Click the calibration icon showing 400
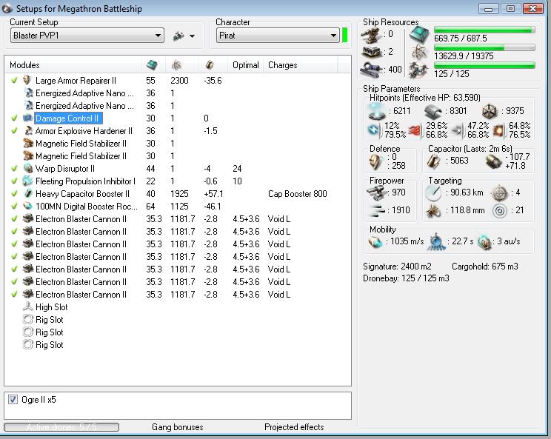The height and width of the screenshot is (439, 551). pyautogui.click(x=372, y=70)
